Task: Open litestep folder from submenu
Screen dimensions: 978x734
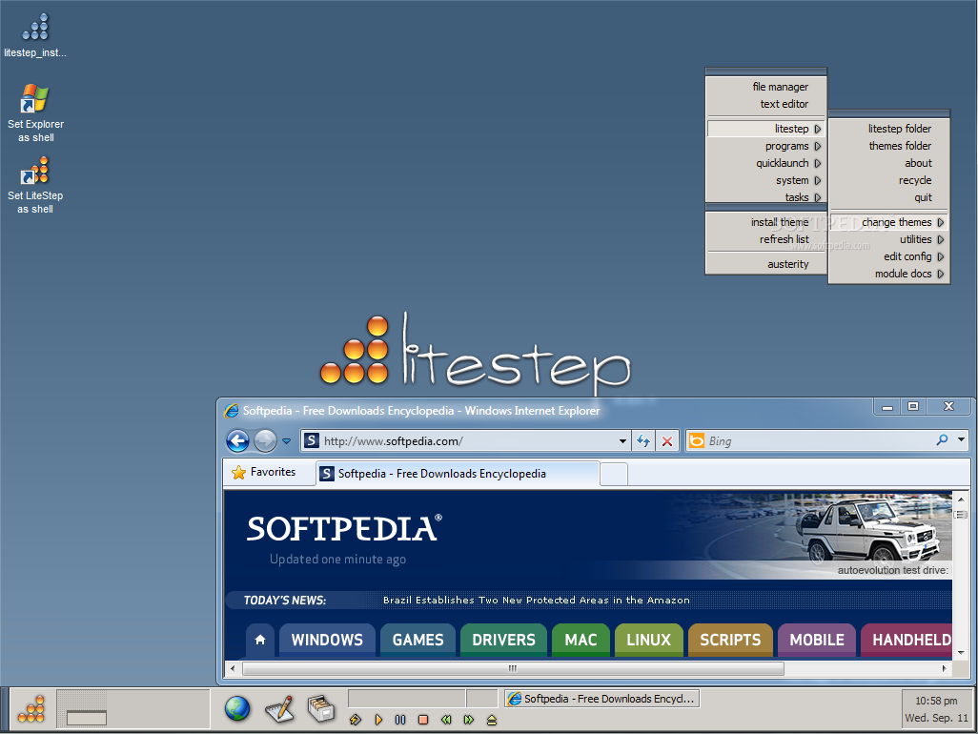Action: pyautogui.click(x=888, y=129)
